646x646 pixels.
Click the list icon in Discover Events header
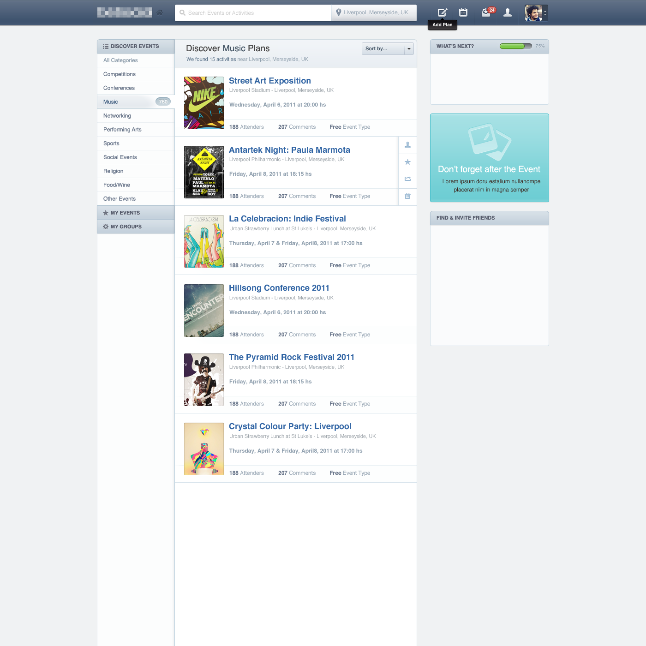tap(106, 46)
